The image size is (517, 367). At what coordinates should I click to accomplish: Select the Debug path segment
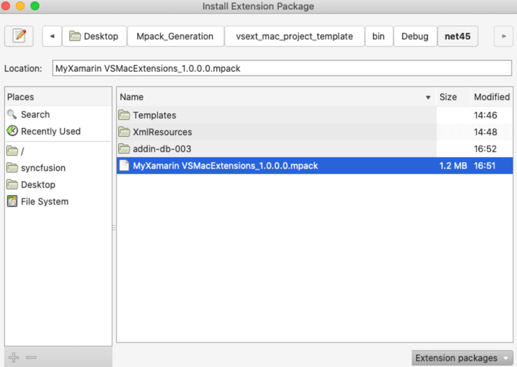pyautogui.click(x=415, y=36)
